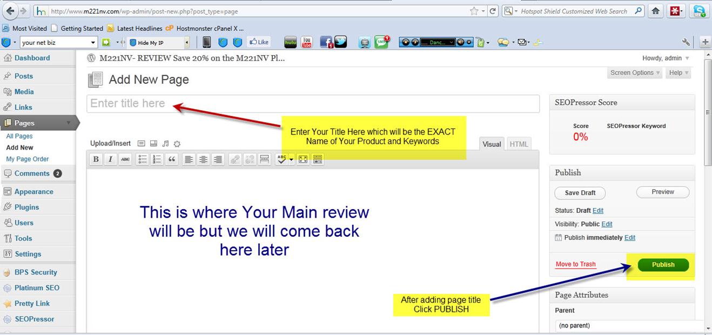Show the kitchen sink toolbar row

pyautogui.click(x=318, y=159)
